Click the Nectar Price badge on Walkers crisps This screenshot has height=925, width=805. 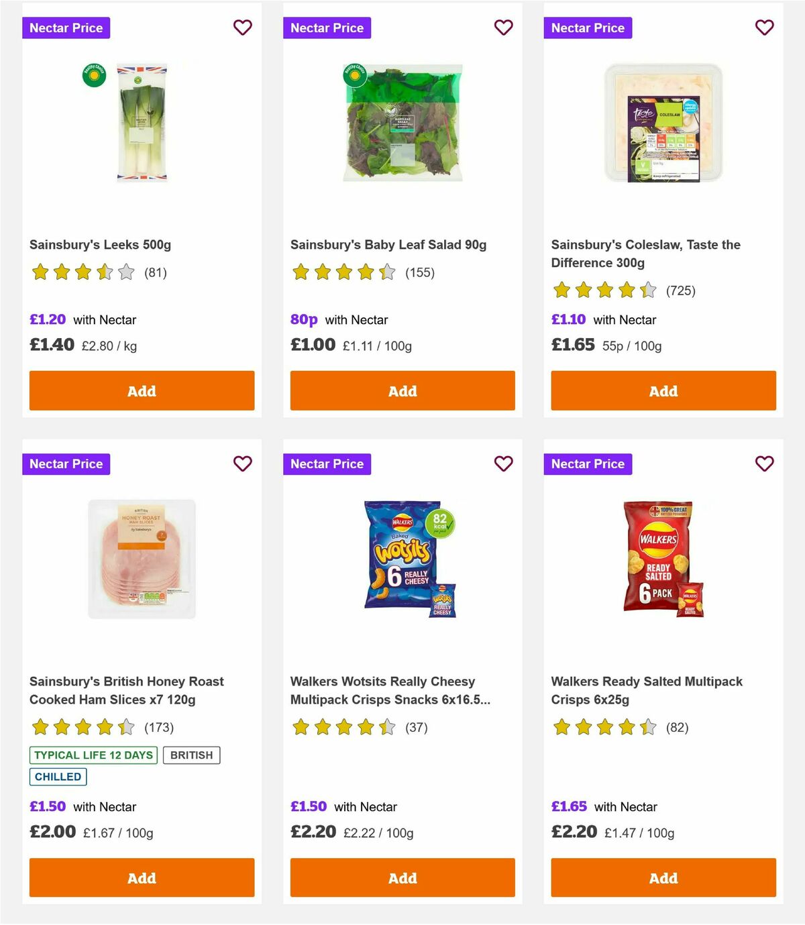(588, 464)
